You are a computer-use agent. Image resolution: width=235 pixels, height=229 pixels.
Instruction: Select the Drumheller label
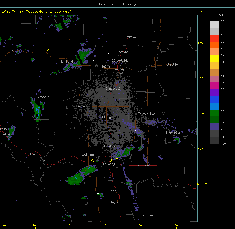(174, 132)
